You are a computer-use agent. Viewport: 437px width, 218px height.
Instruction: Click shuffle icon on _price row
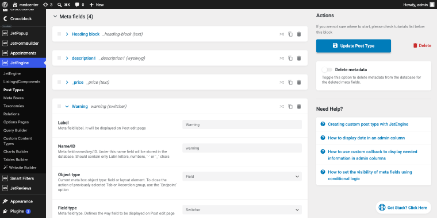tap(282, 82)
